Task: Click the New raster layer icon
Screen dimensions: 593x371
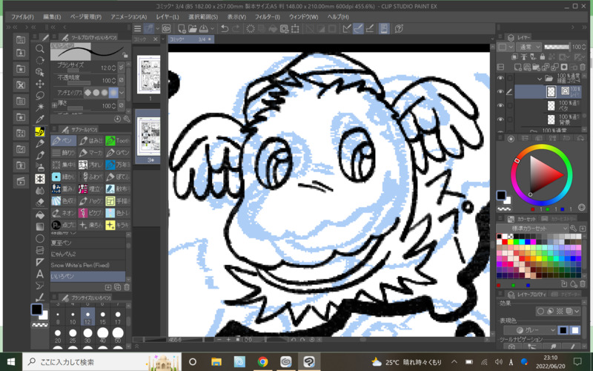Action: [x=518, y=68]
